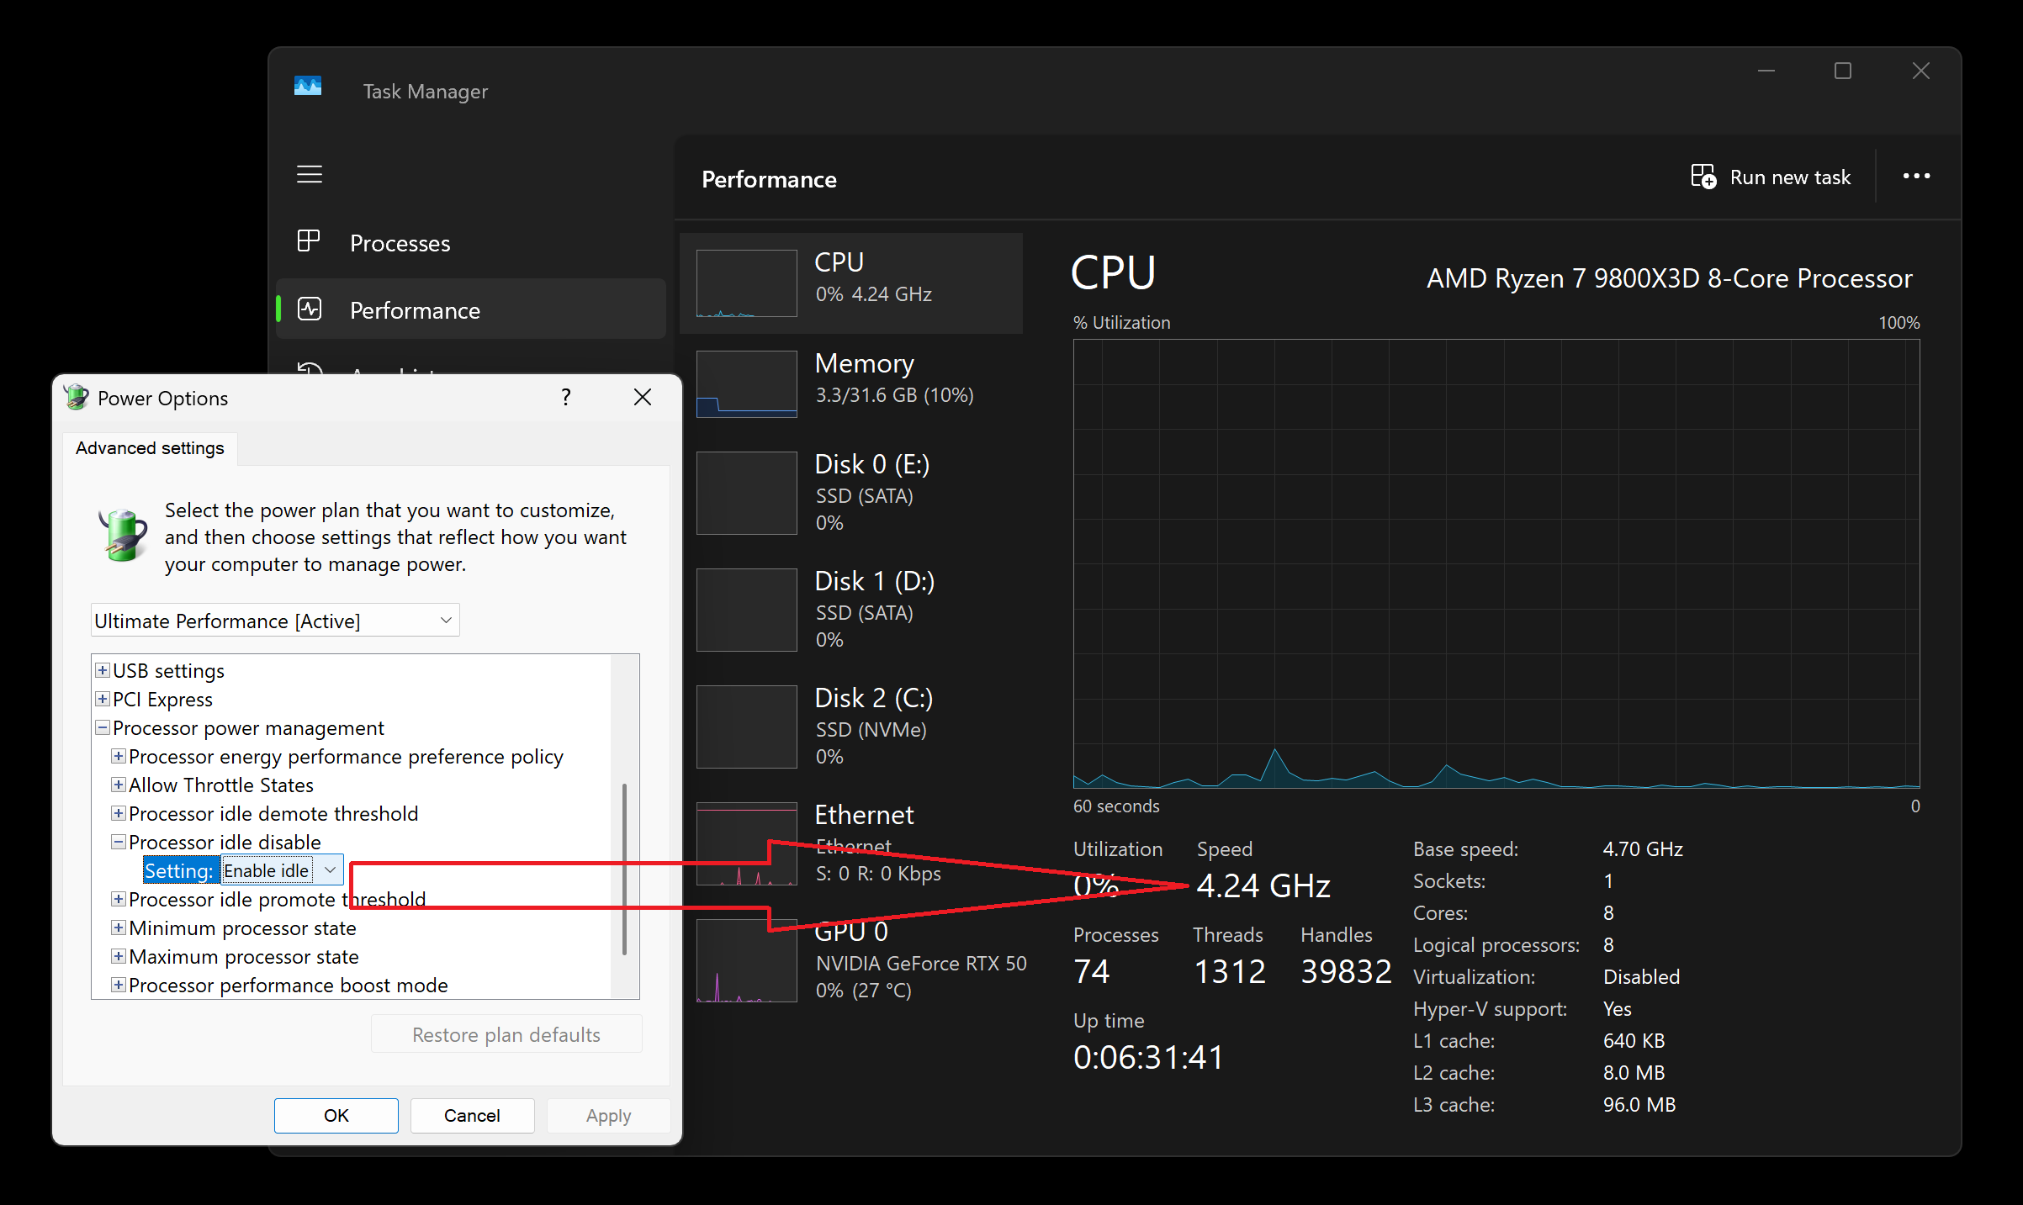This screenshot has height=1205, width=2023.
Task: Expand Processor performance boost mode node
Action: (x=119, y=985)
